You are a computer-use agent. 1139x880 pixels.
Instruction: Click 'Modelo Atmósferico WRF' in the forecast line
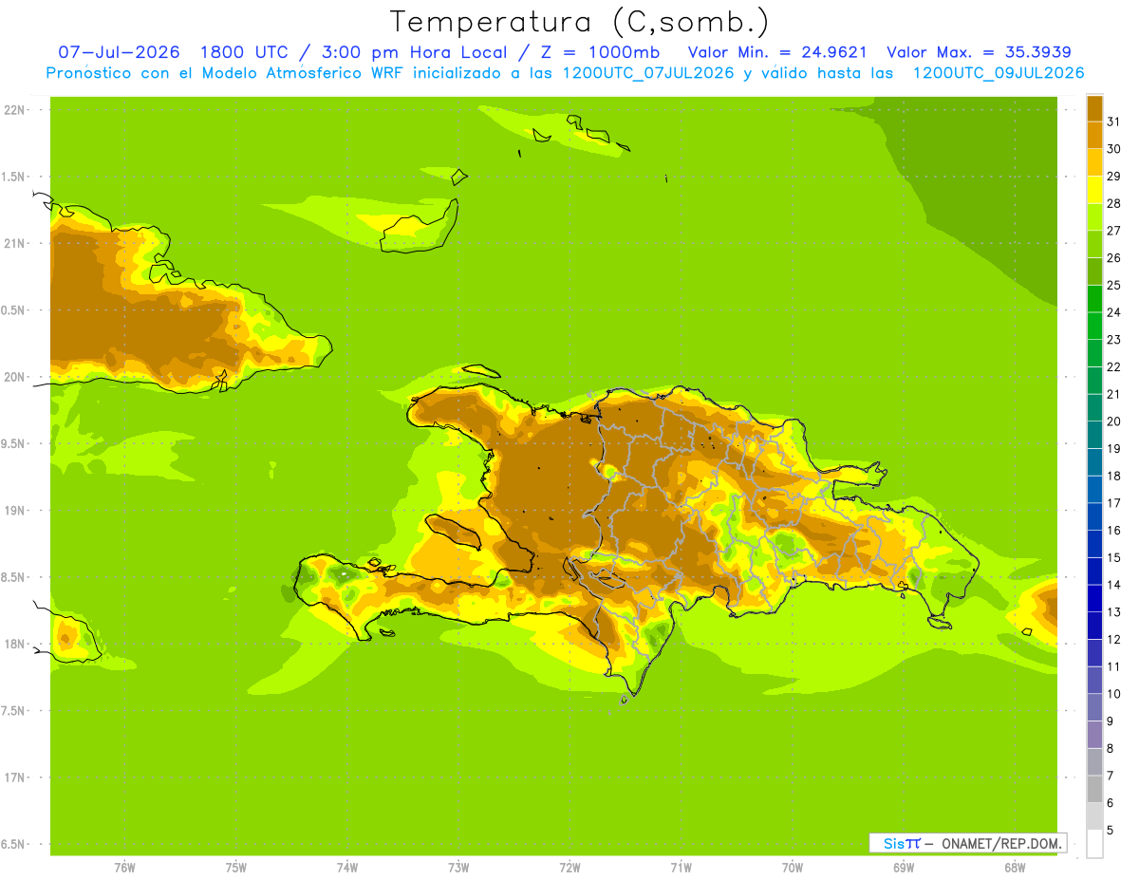pyautogui.click(x=303, y=73)
